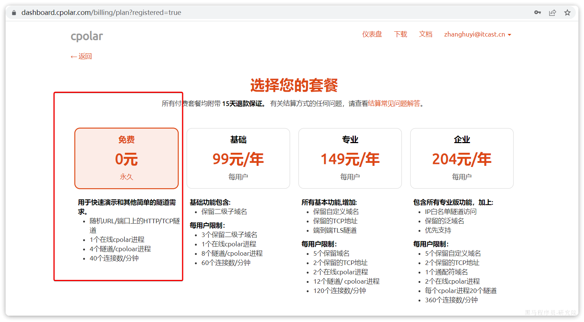Image resolution: width=584 pixels, height=322 pixels.
Task: Click the 保留的泛域名 feature text
Action: tap(444, 221)
